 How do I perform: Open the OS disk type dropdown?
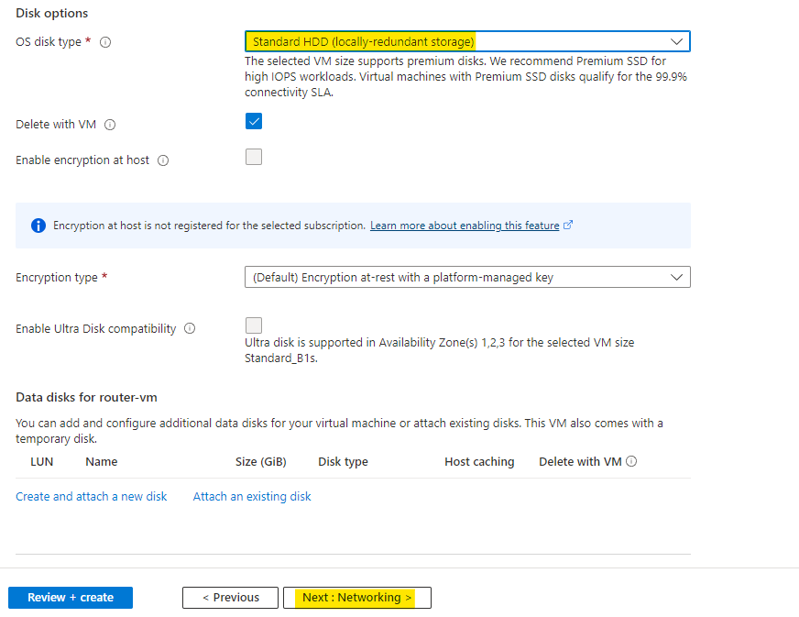pyautogui.click(x=467, y=41)
